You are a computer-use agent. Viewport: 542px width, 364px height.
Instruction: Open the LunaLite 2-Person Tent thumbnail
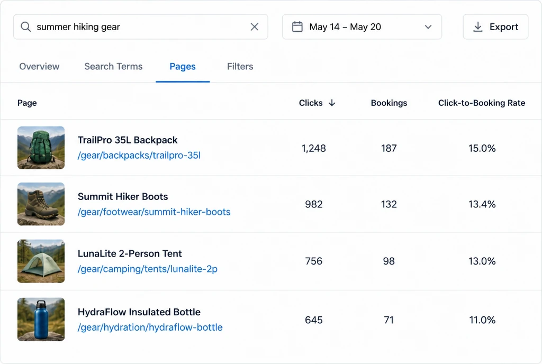41,261
